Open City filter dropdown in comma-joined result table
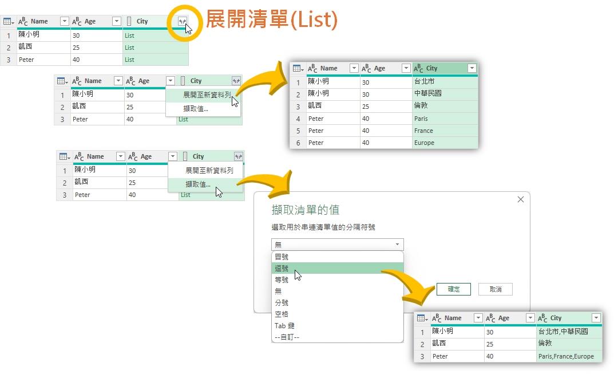Viewport: 614px width, 374px height. click(596, 318)
